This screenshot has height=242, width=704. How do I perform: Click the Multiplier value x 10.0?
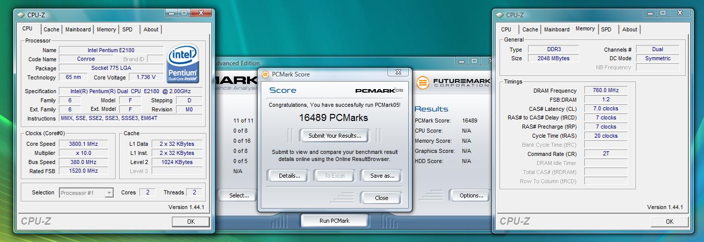pyautogui.click(x=83, y=153)
